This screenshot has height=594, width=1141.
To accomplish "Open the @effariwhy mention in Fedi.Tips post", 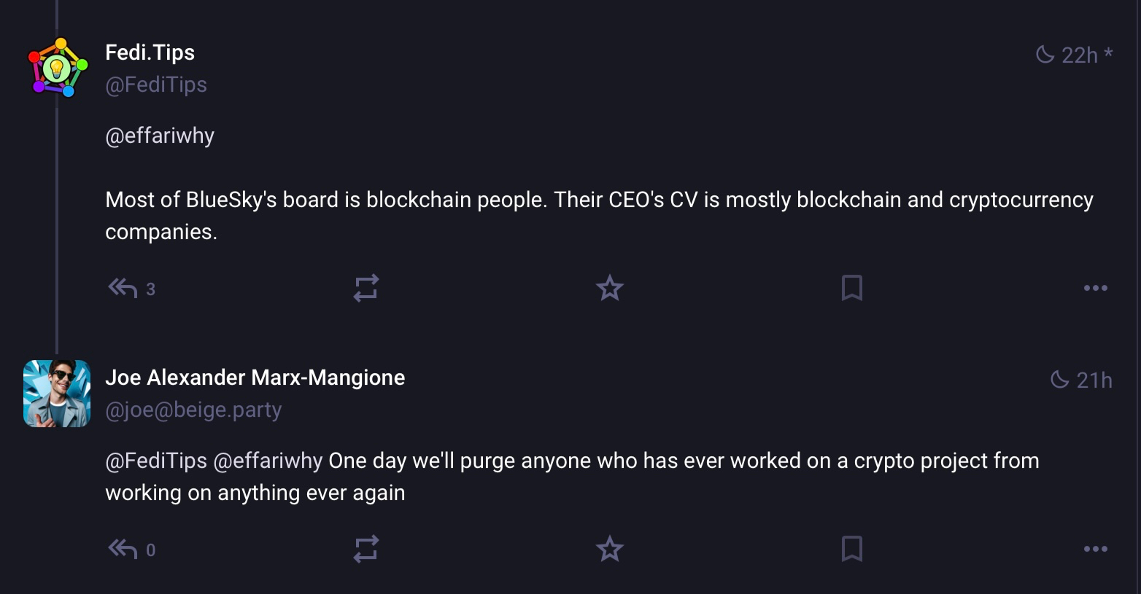I will pos(160,136).
